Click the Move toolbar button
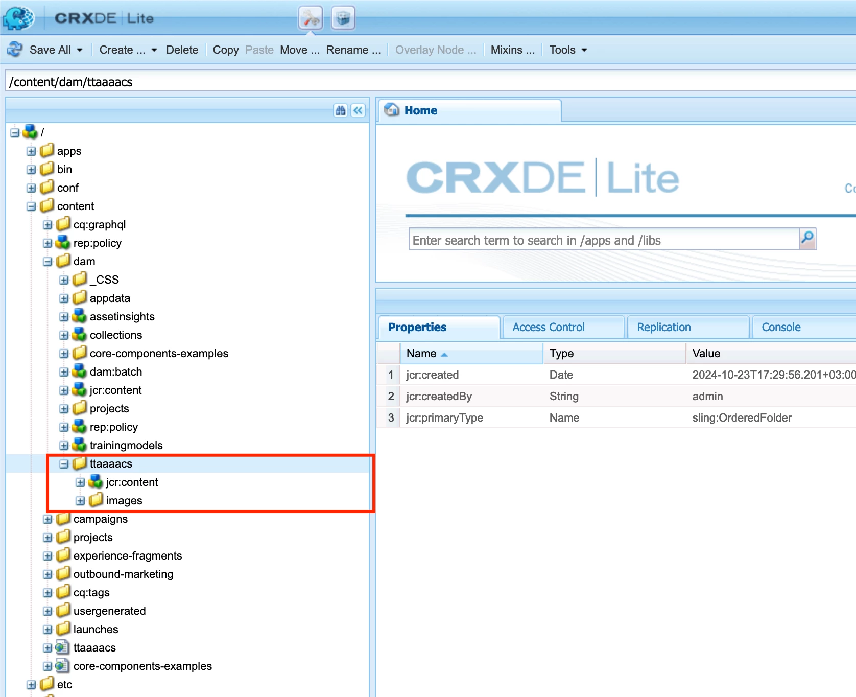The image size is (856, 697). [x=300, y=50]
